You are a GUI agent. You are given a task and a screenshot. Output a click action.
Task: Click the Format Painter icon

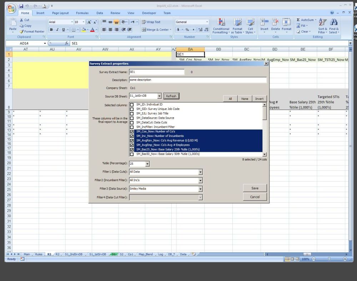[x=22, y=31]
